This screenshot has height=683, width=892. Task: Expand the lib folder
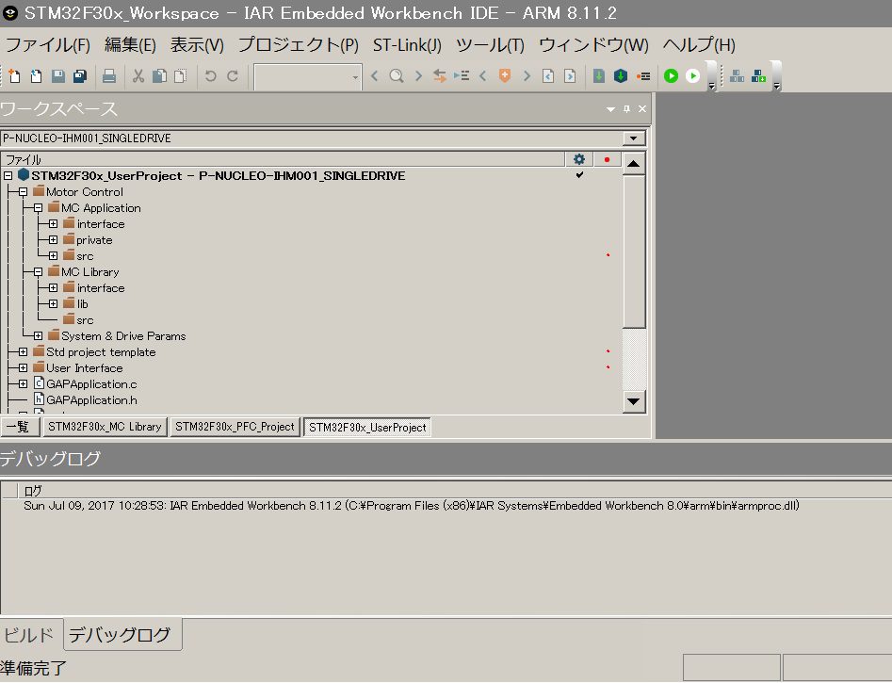(x=53, y=304)
